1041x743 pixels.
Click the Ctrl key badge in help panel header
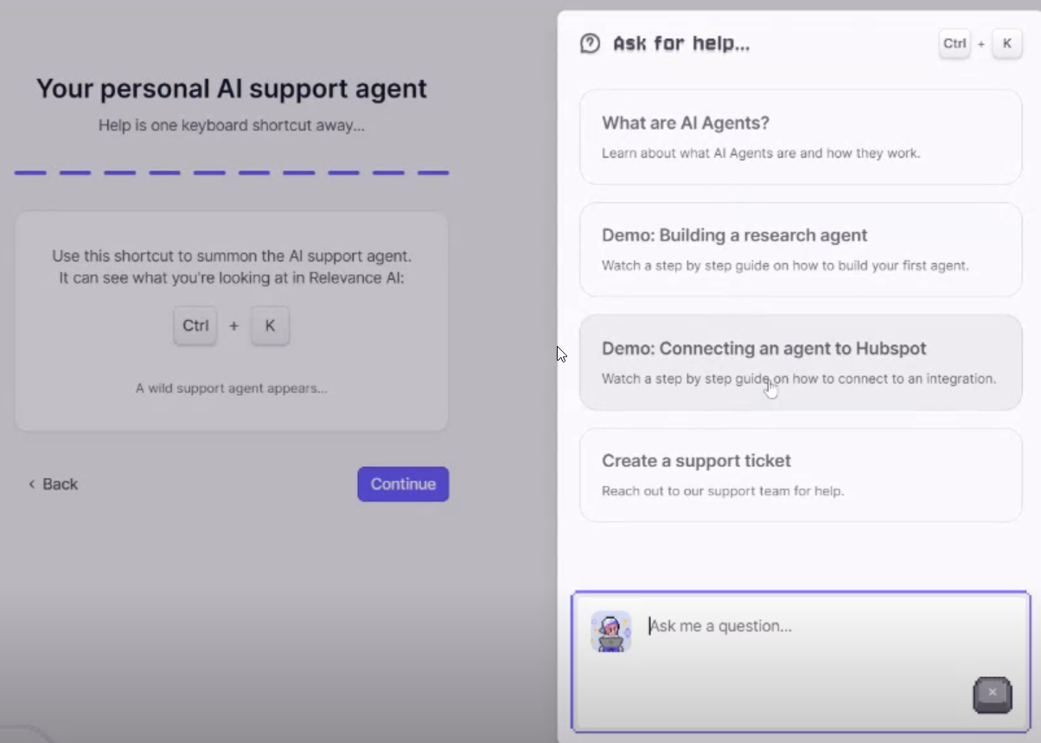[x=954, y=43]
